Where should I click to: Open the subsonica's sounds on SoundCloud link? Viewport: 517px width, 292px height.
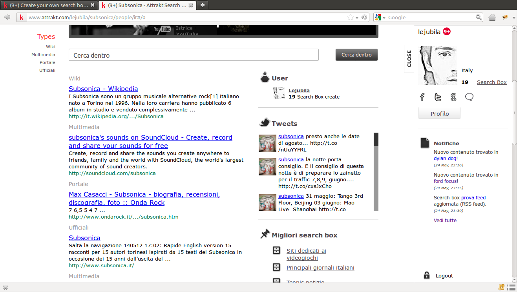[150, 142]
